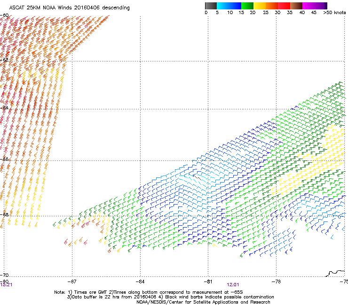
Task: Click the purple '12:01' swath time label
Action: click(233, 285)
